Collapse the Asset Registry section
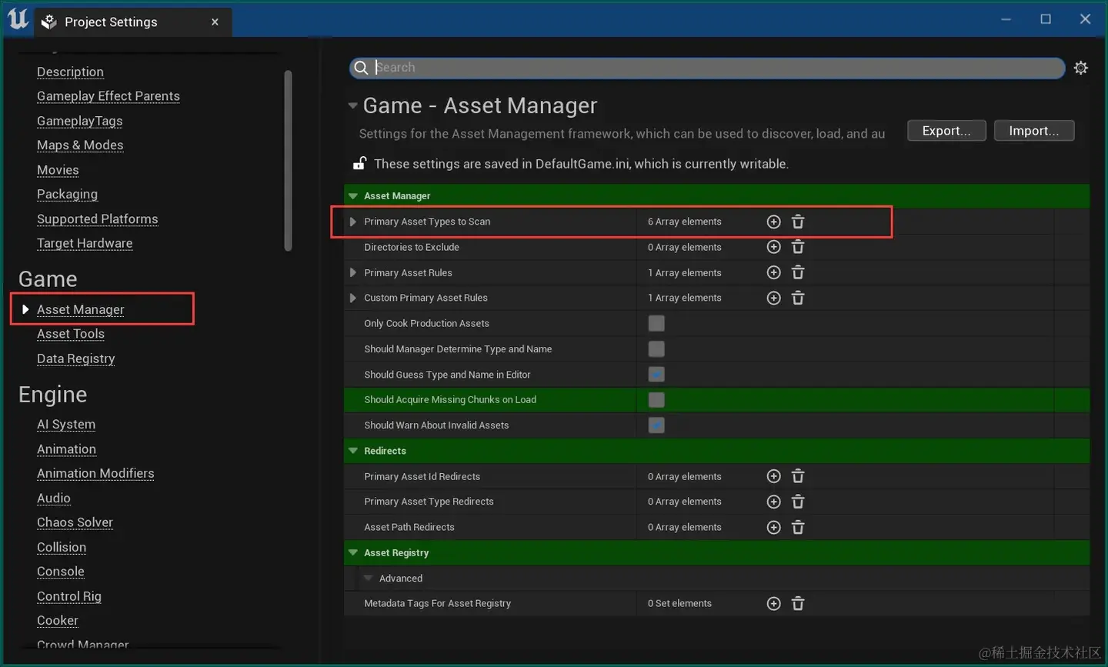Viewport: 1108px width, 667px height. tap(353, 552)
